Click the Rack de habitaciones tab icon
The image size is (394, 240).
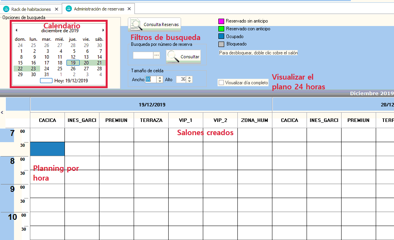tap(6, 9)
